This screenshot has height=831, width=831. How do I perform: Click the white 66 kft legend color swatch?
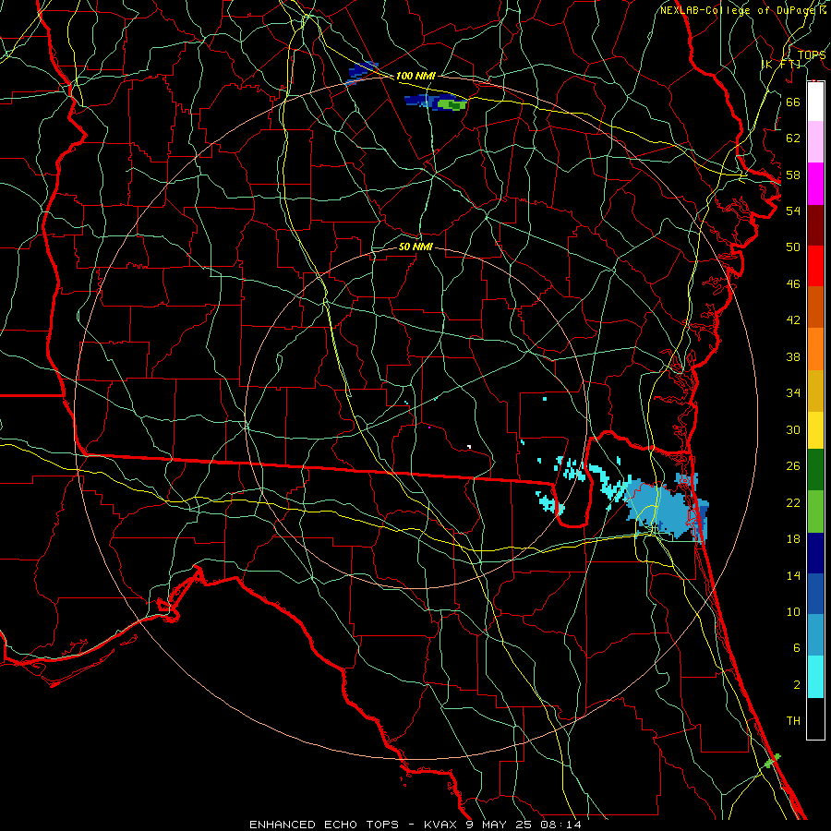(815, 102)
